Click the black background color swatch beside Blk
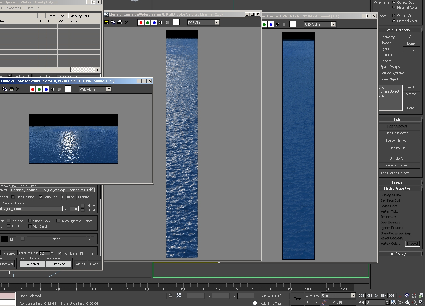The width and height of the screenshot is (425, 306). (5, 239)
